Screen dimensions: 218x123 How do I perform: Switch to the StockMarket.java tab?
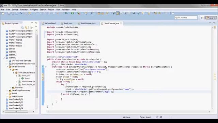point(87,24)
